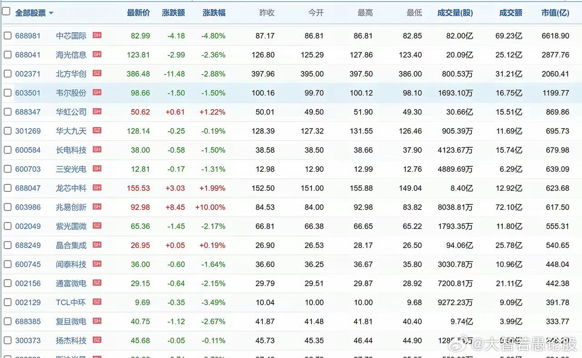The width and height of the screenshot is (582, 358).
Task: Open the 全部股票 dropdown filter
Action: pyautogui.click(x=34, y=13)
